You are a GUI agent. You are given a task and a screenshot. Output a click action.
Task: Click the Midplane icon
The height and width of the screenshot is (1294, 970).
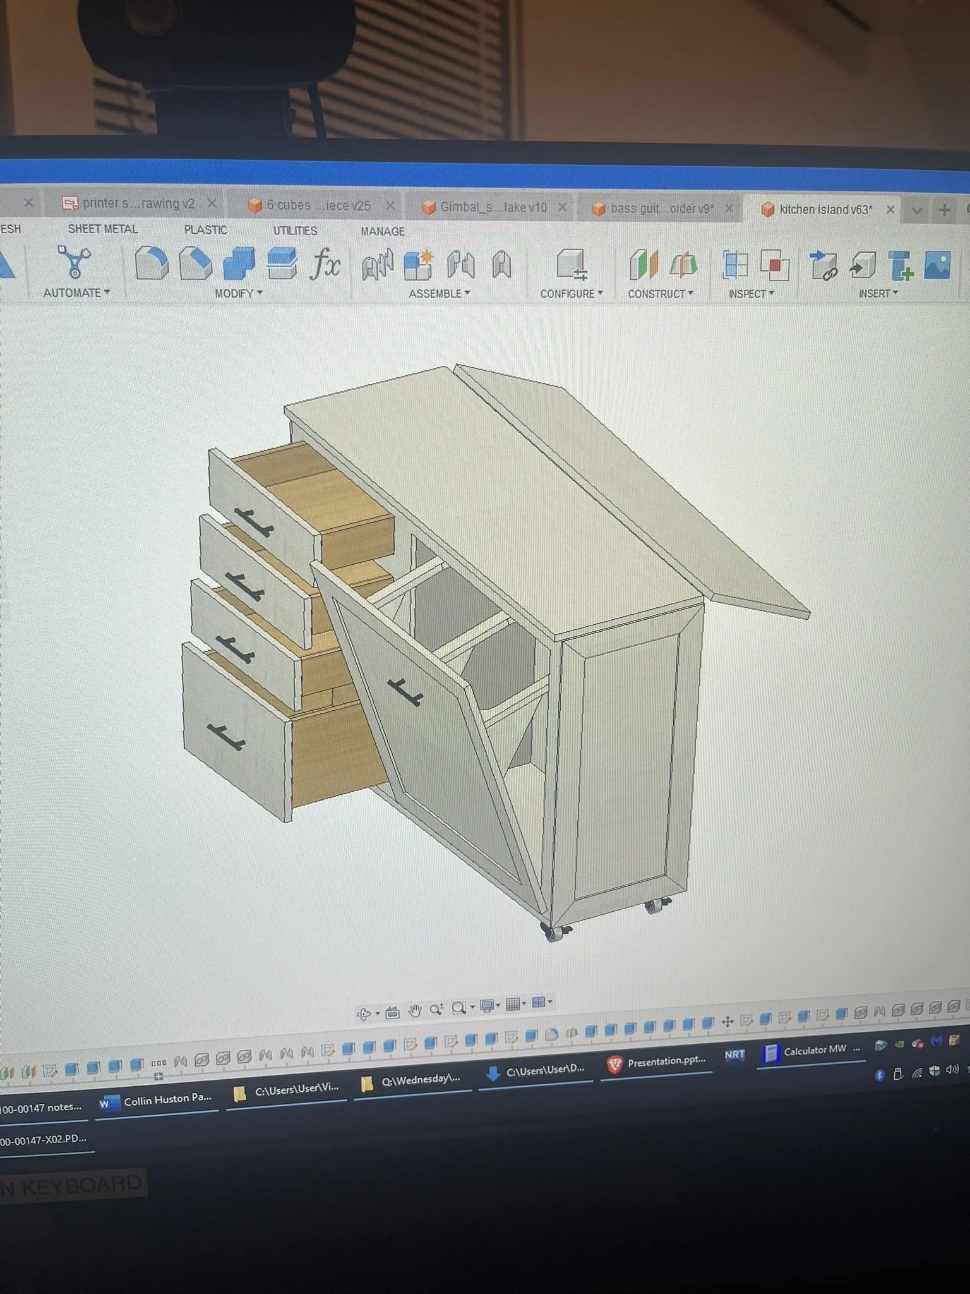[683, 264]
